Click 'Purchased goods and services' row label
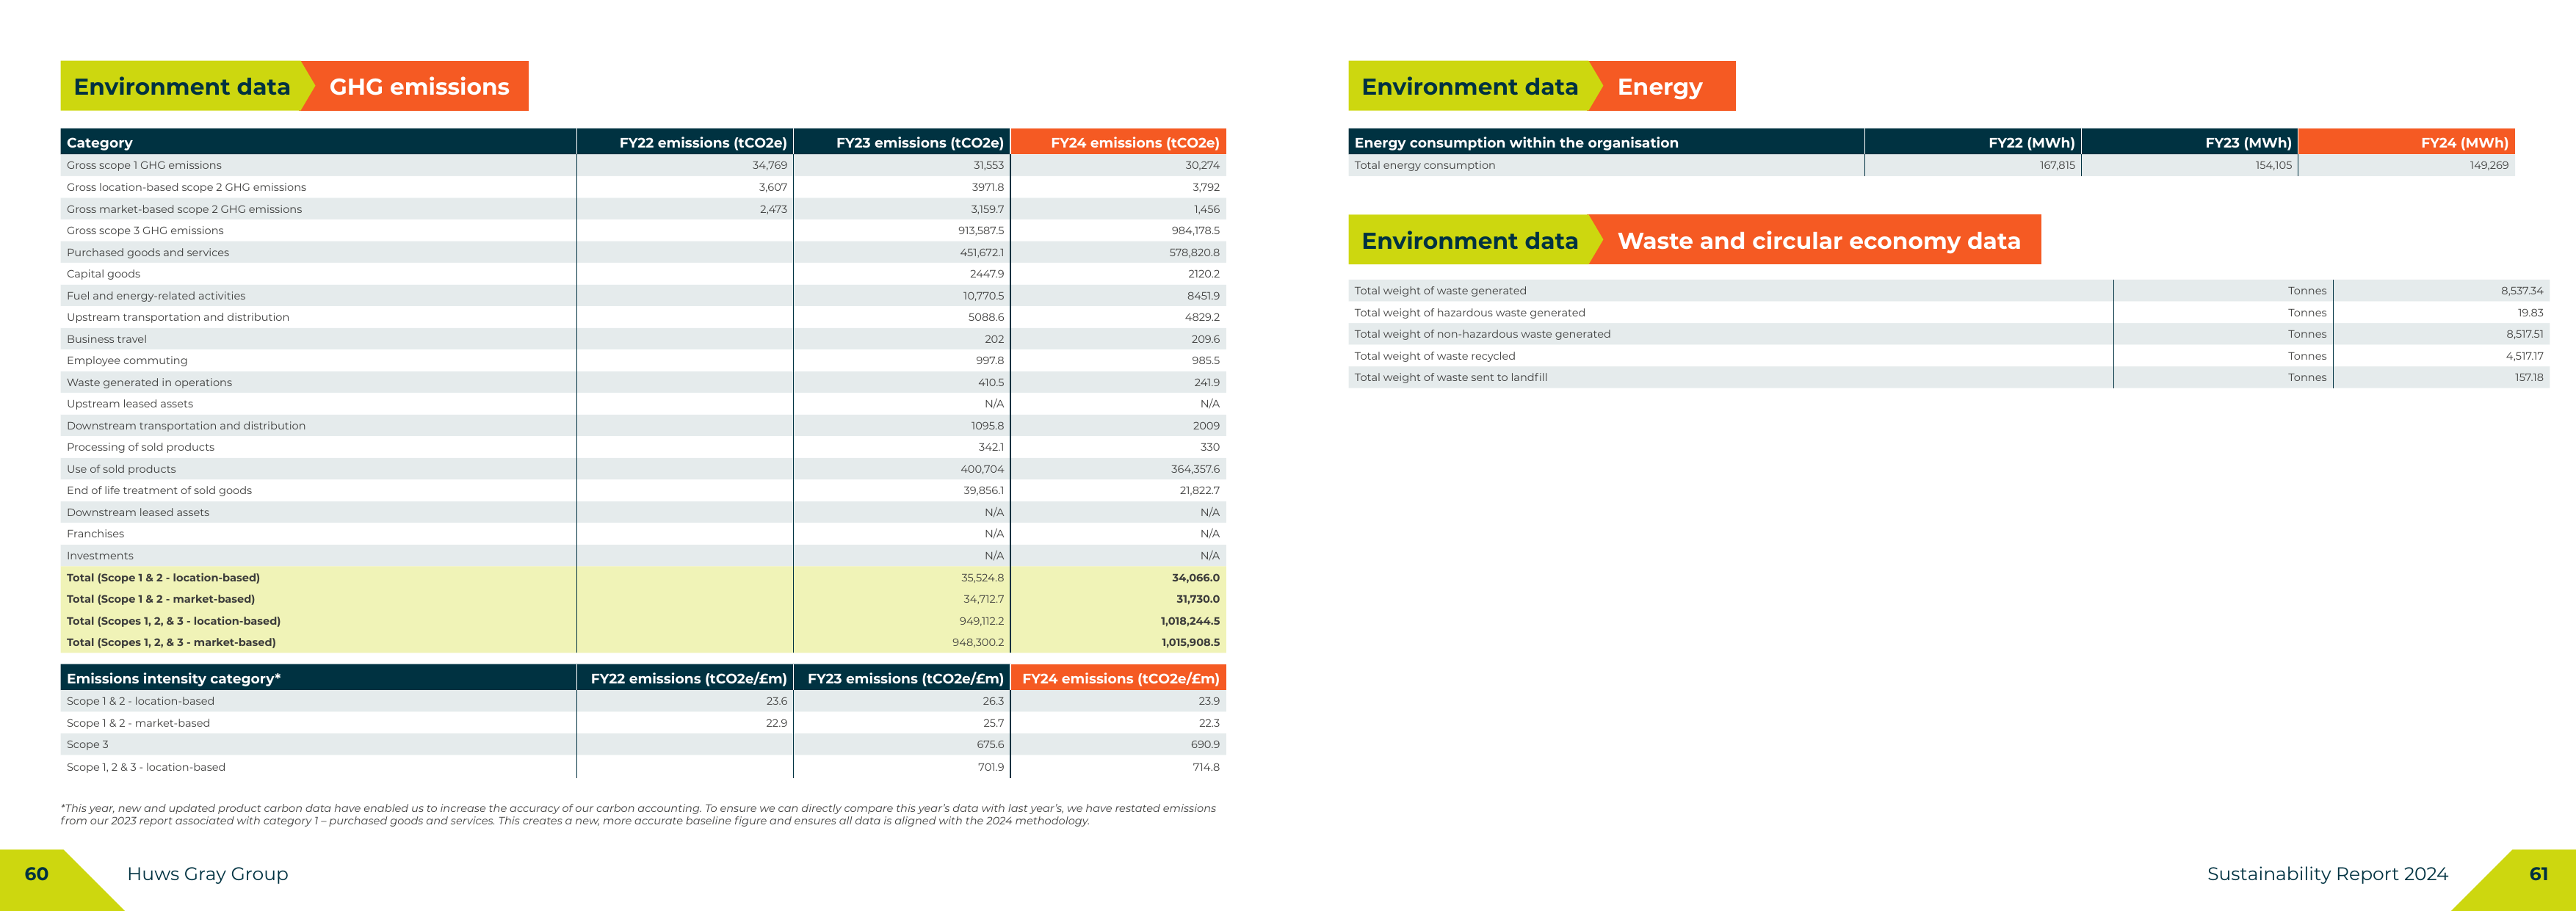The width and height of the screenshot is (2576, 911). 148,253
